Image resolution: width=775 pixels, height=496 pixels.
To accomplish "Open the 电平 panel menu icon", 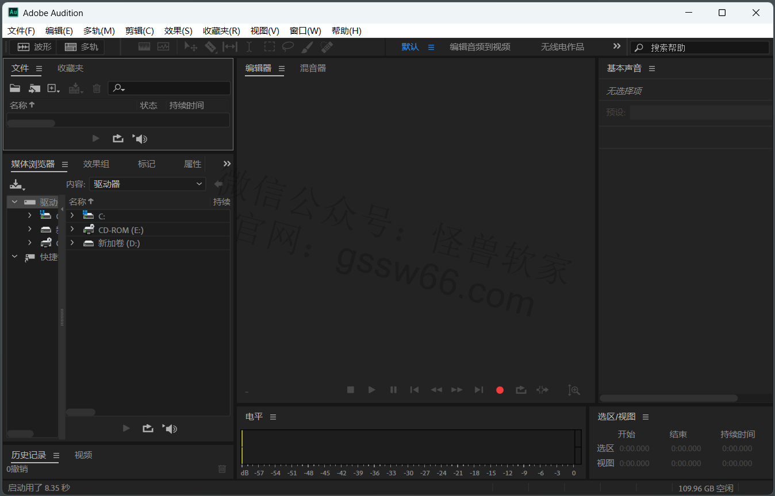I will coord(273,417).
